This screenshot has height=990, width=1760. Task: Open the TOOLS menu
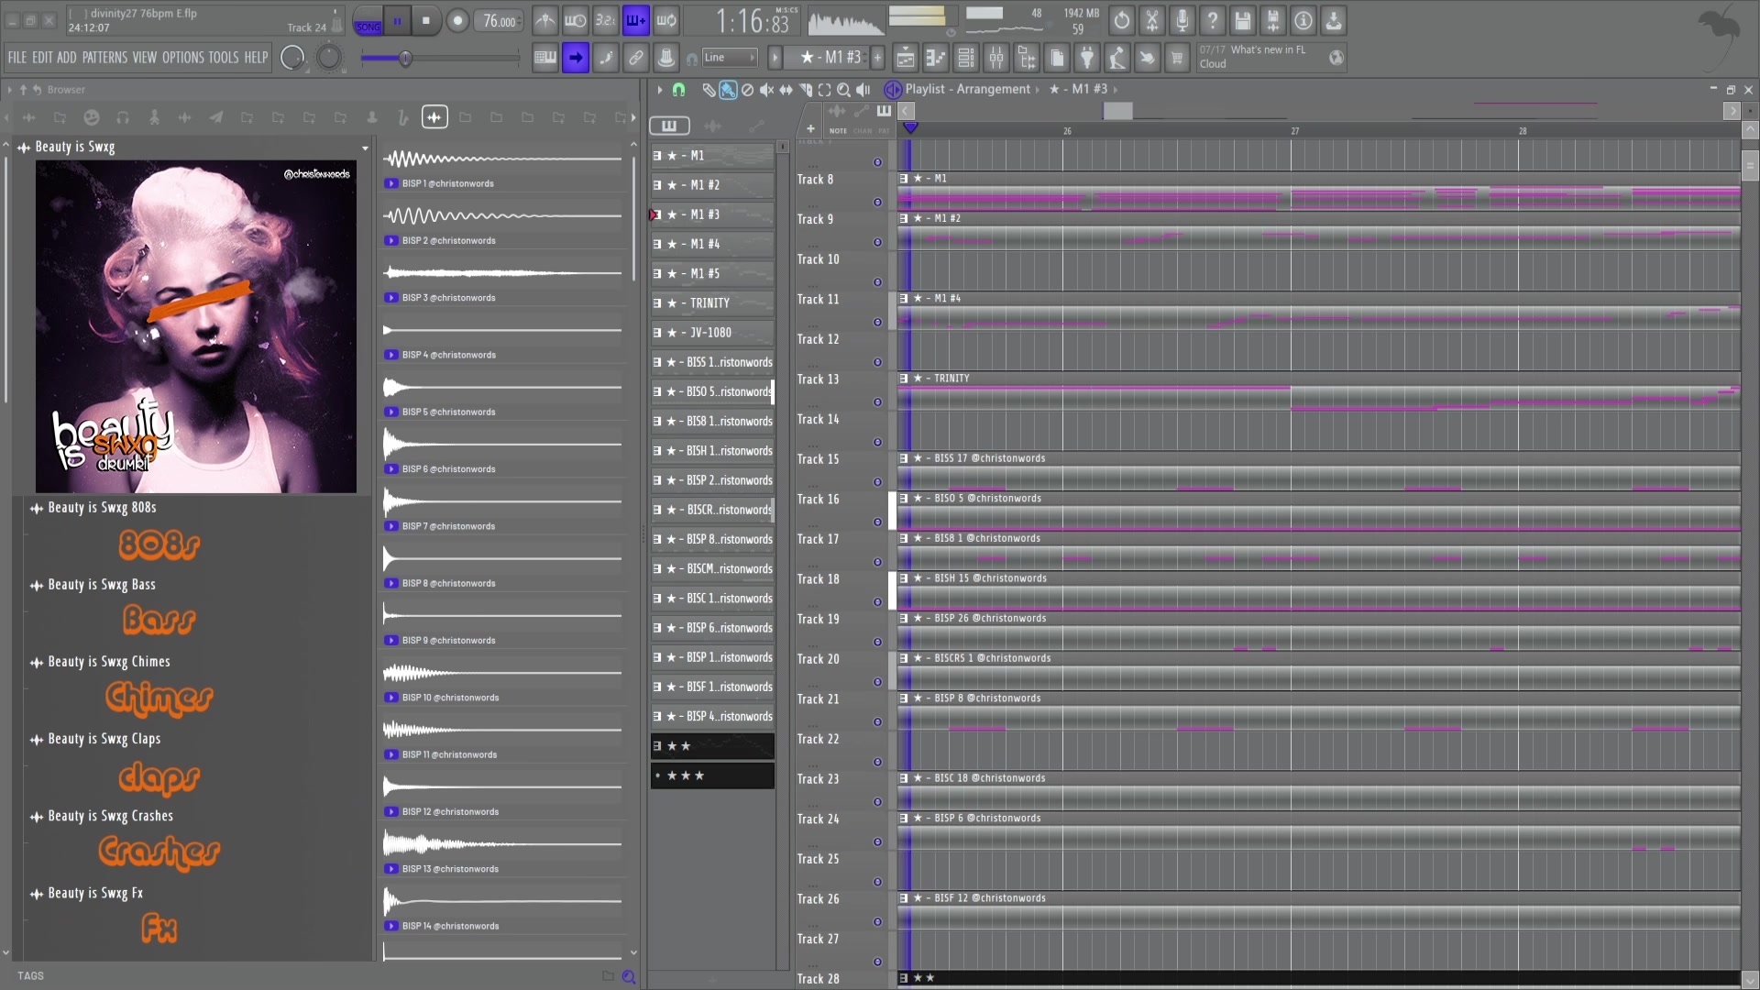tap(224, 58)
